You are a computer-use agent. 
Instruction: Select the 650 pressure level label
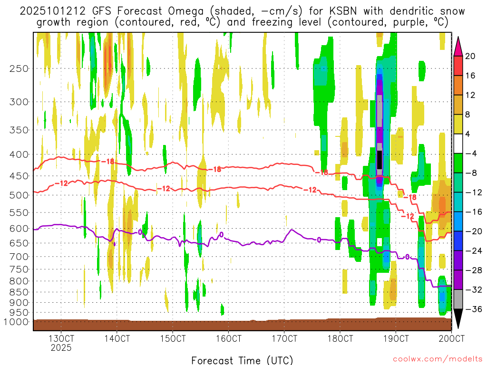point(19,243)
